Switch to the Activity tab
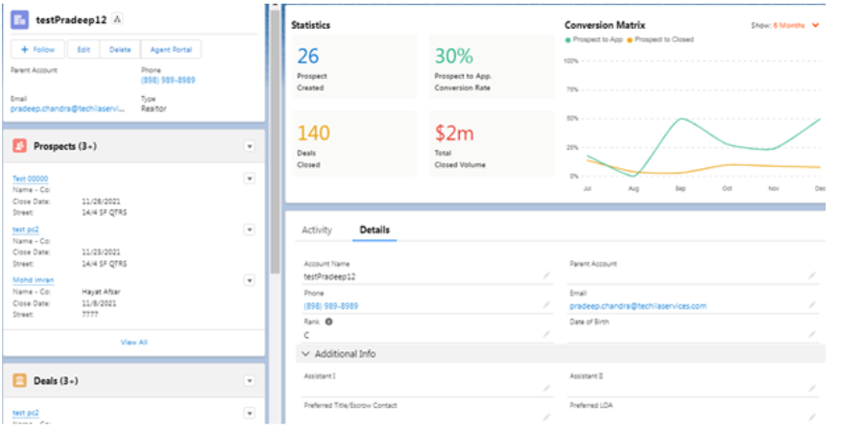This screenshot has height=432, width=842. (317, 229)
